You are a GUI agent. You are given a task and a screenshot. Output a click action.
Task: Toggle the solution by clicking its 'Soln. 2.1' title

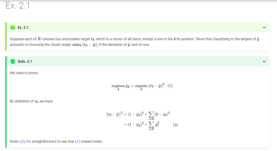tap(25, 61)
